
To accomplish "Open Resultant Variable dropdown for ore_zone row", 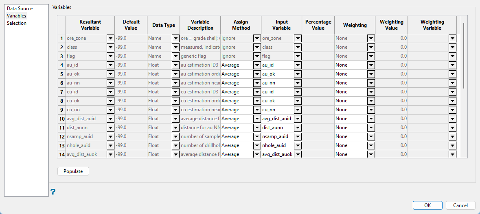I will point(110,38).
